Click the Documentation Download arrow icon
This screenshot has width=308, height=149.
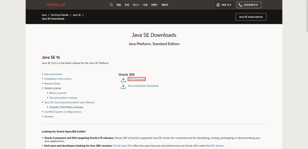[123, 86]
